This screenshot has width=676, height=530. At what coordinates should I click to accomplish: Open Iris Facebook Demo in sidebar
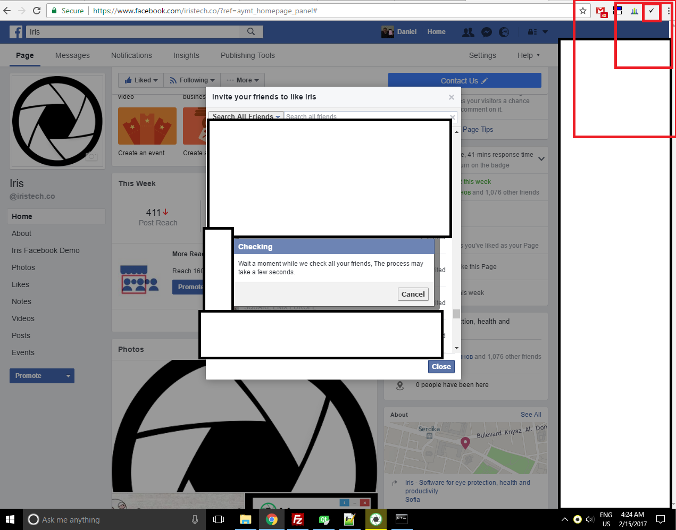(x=46, y=250)
